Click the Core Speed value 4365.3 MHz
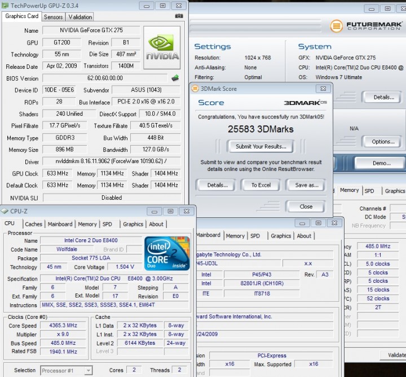The width and height of the screenshot is (406, 377). click(63, 326)
